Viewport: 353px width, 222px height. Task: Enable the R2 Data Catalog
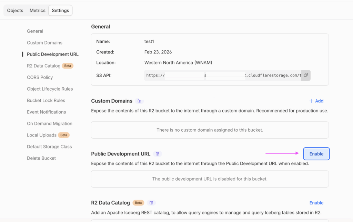click(316, 203)
